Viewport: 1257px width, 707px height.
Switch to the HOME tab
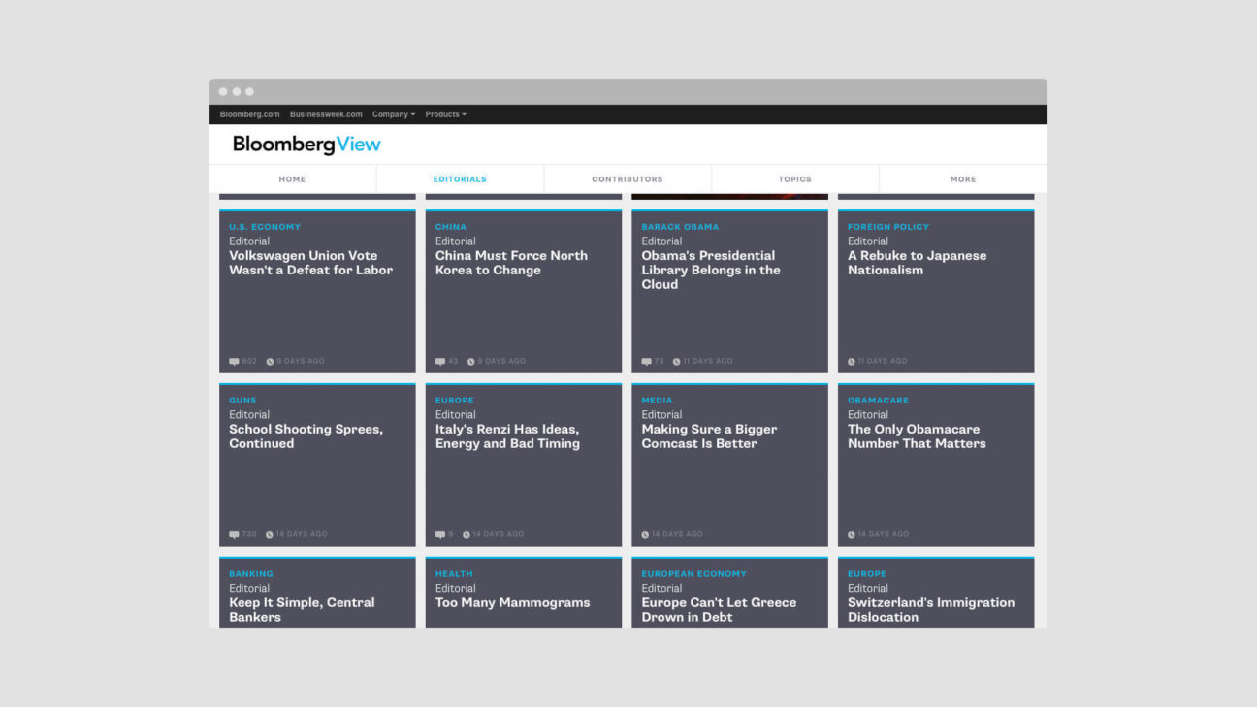tap(292, 178)
